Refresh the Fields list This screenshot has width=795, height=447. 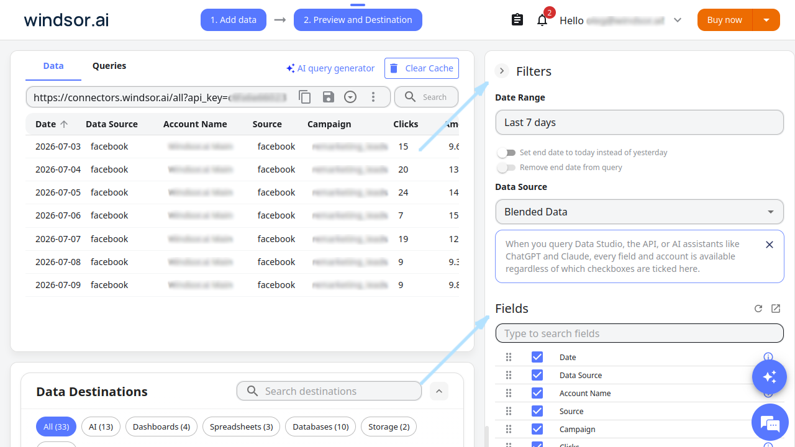coord(758,309)
